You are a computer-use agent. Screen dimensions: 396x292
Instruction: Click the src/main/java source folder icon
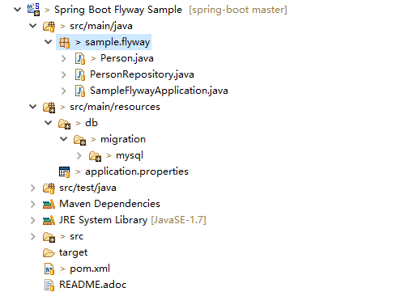coord(49,26)
